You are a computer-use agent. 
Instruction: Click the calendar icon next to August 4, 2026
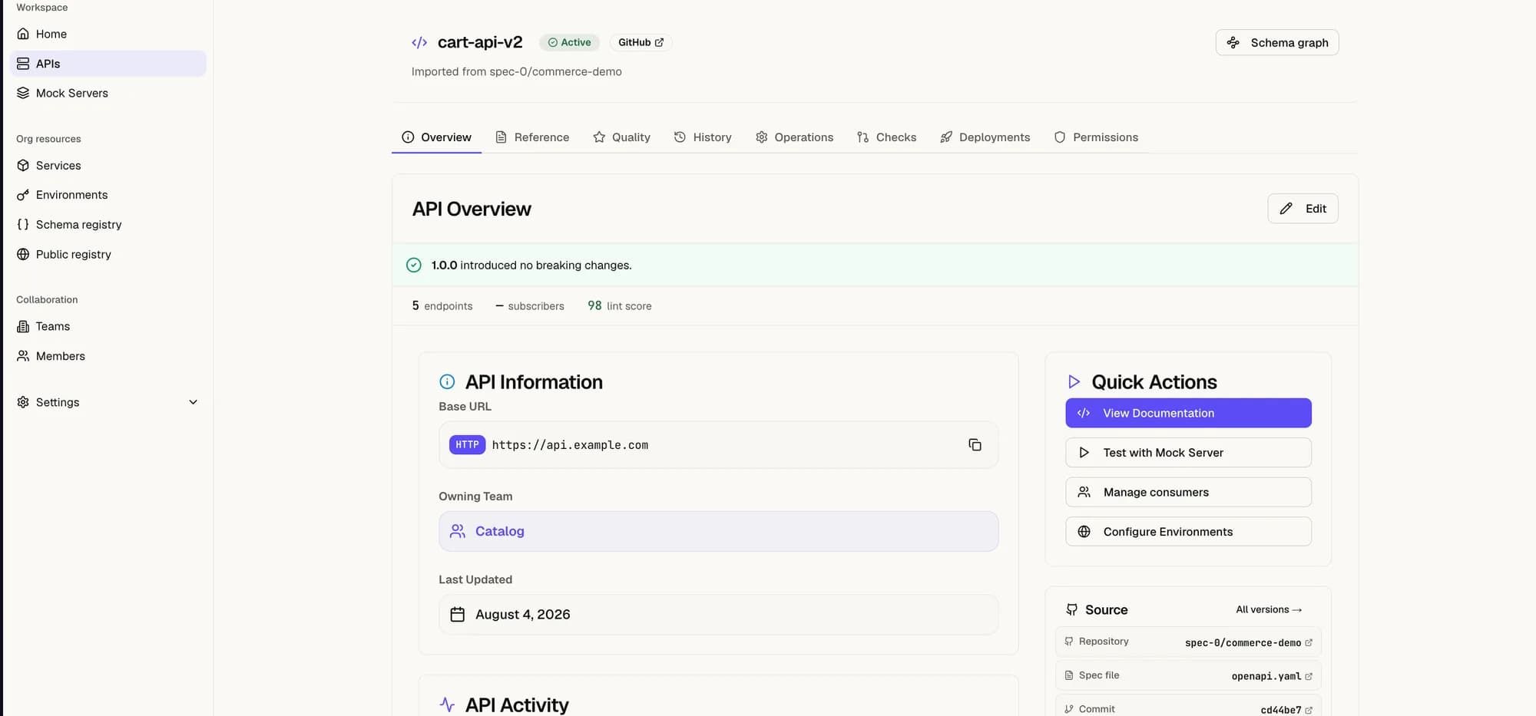coord(458,615)
